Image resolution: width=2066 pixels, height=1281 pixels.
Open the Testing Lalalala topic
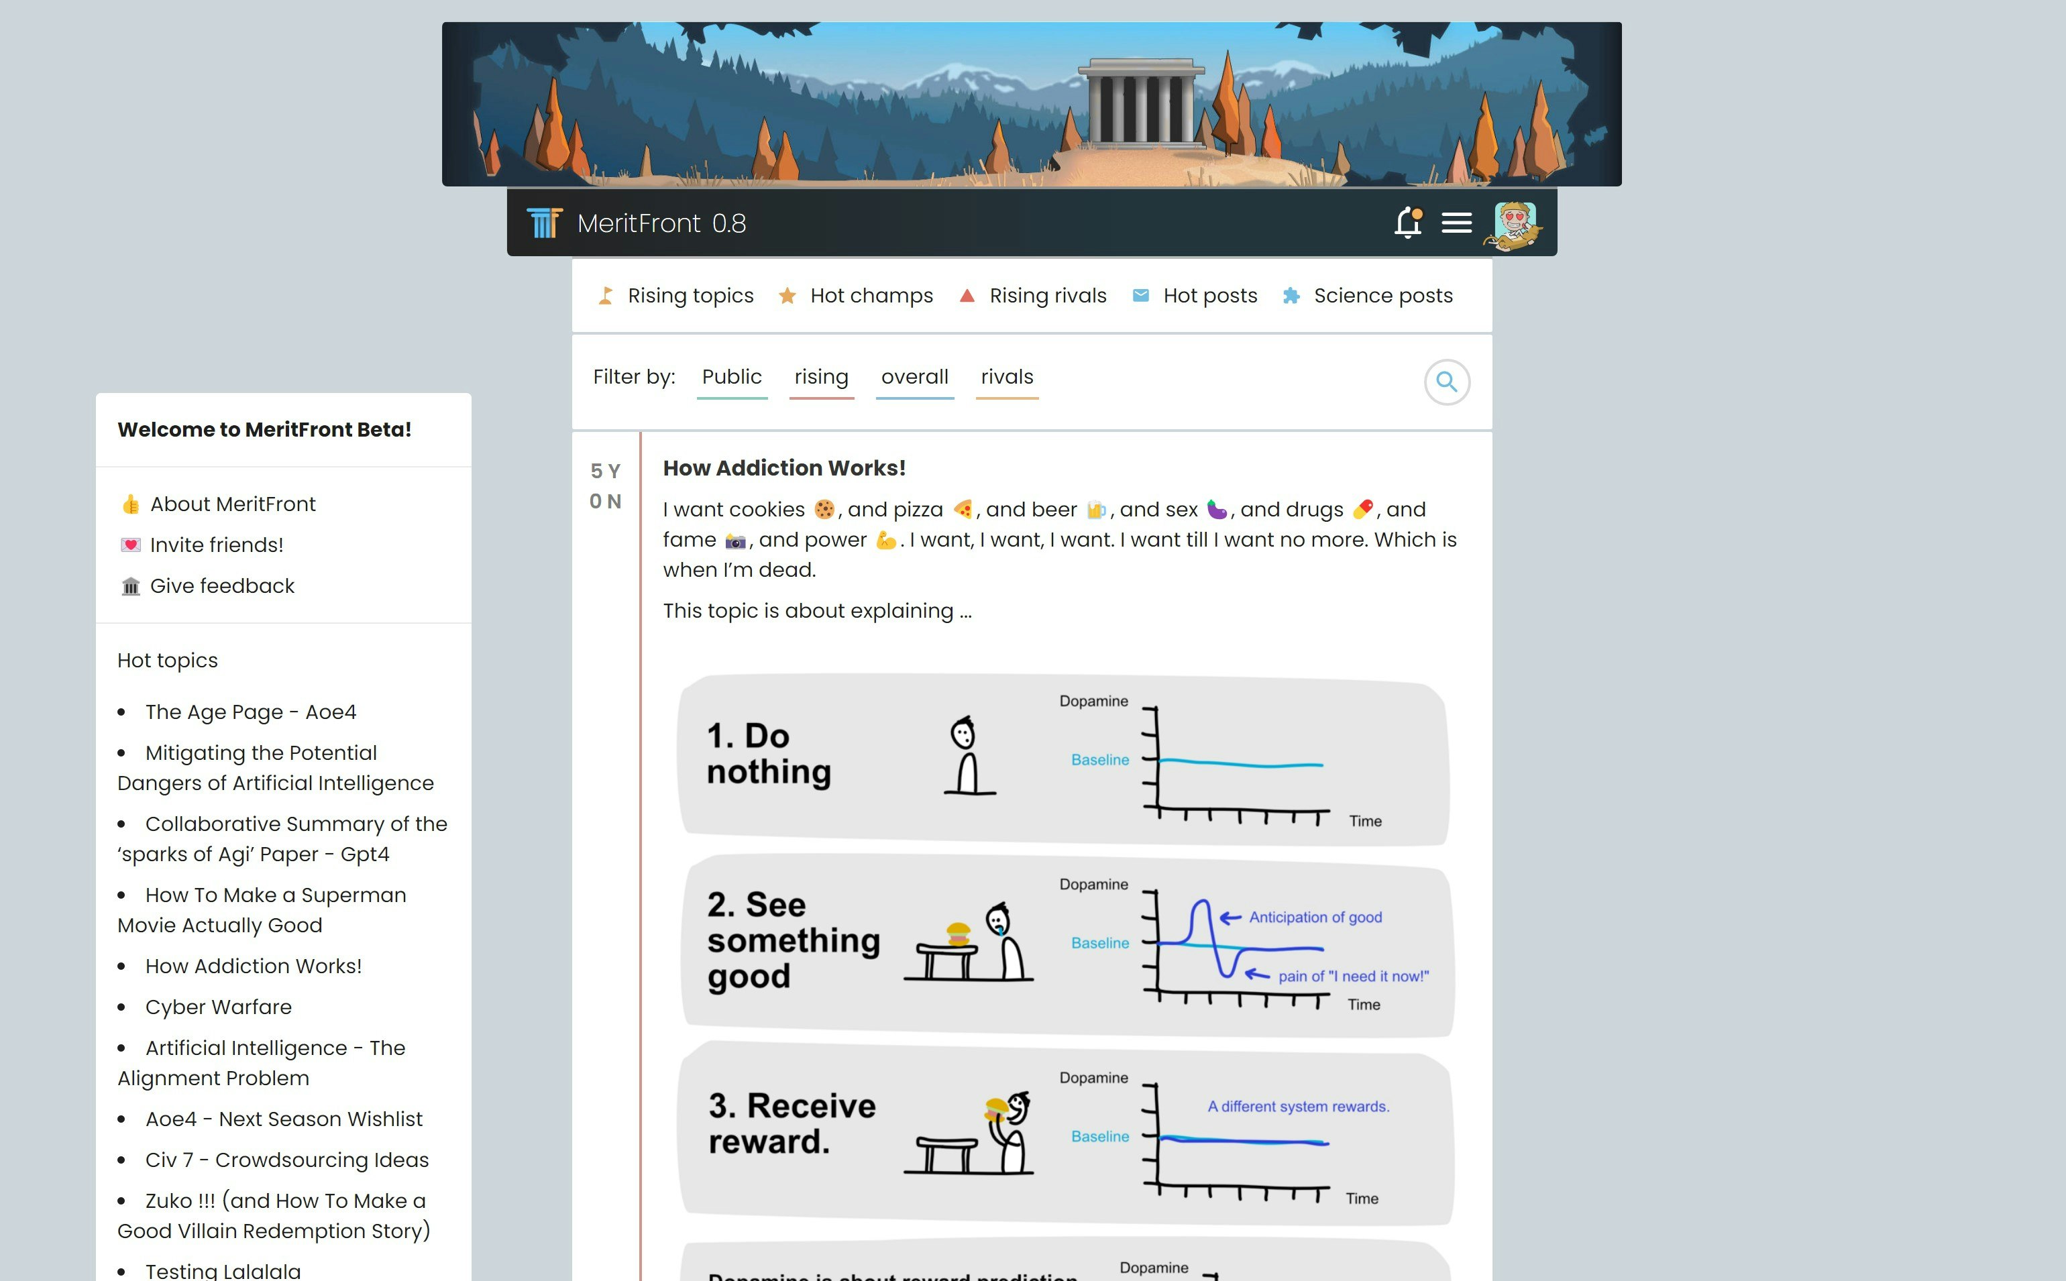pyautogui.click(x=223, y=1270)
